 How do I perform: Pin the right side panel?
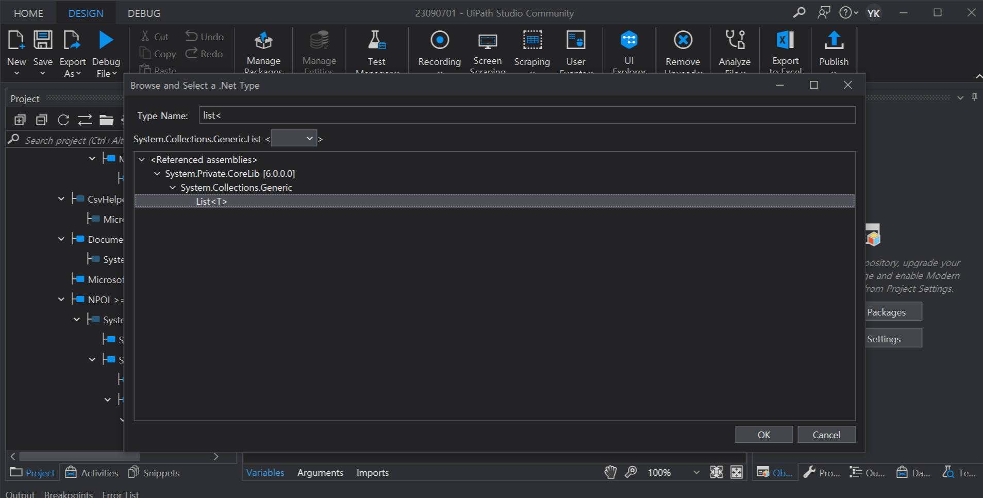pyautogui.click(x=974, y=97)
